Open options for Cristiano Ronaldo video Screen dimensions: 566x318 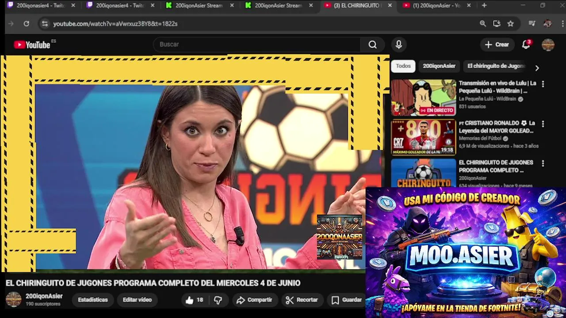point(543,124)
